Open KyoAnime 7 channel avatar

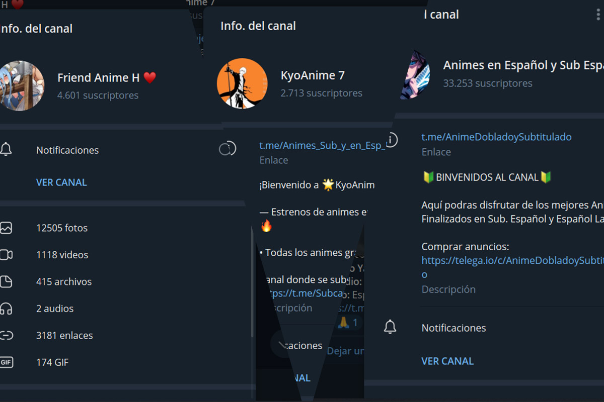click(242, 83)
